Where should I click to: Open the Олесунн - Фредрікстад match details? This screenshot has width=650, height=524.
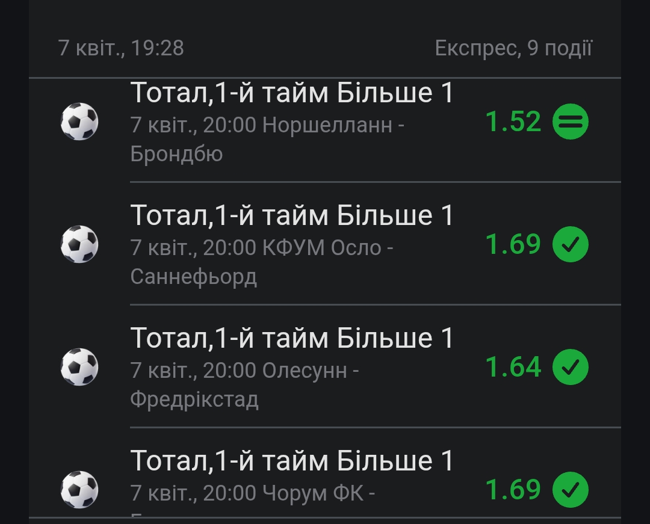coord(244,384)
